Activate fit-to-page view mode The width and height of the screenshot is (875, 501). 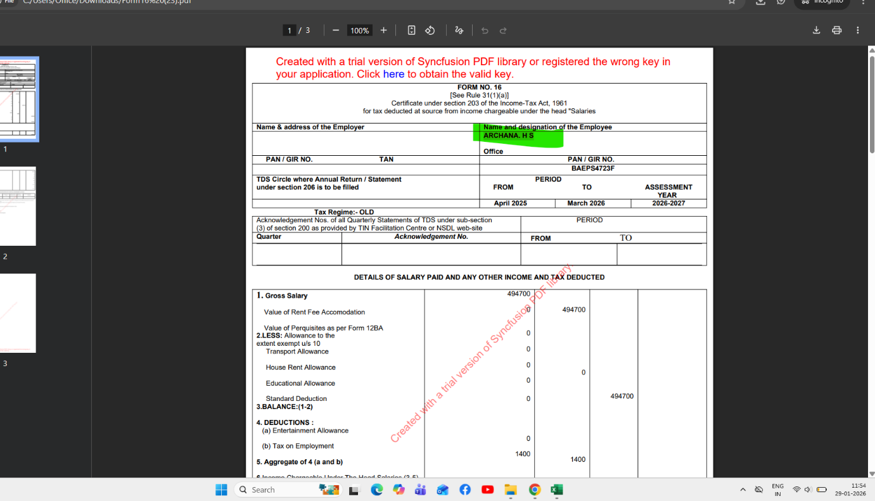(x=412, y=30)
